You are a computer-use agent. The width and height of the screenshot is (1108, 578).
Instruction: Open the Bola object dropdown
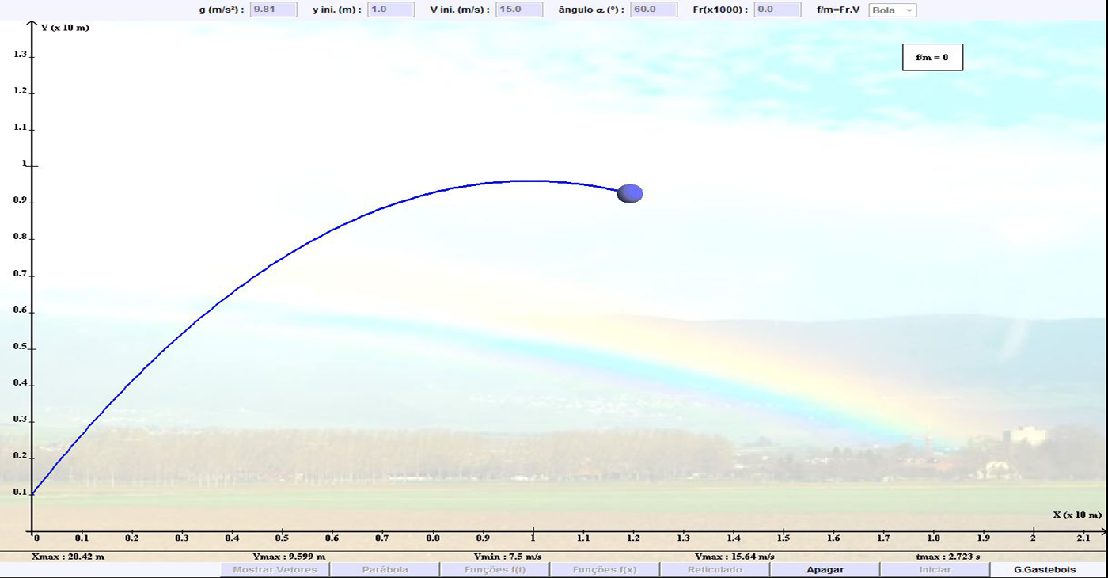(893, 10)
